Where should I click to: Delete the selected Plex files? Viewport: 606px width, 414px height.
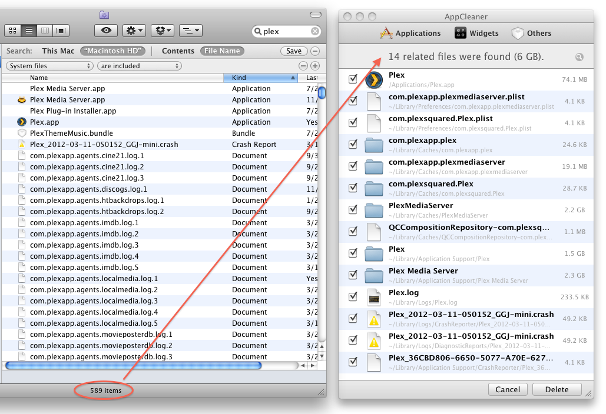[x=557, y=389]
